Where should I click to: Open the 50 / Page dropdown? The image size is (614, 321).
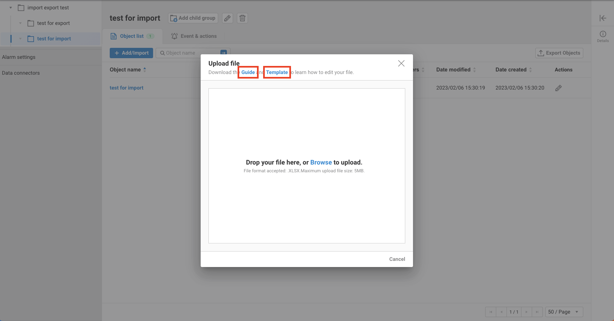click(x=564, y=312)
